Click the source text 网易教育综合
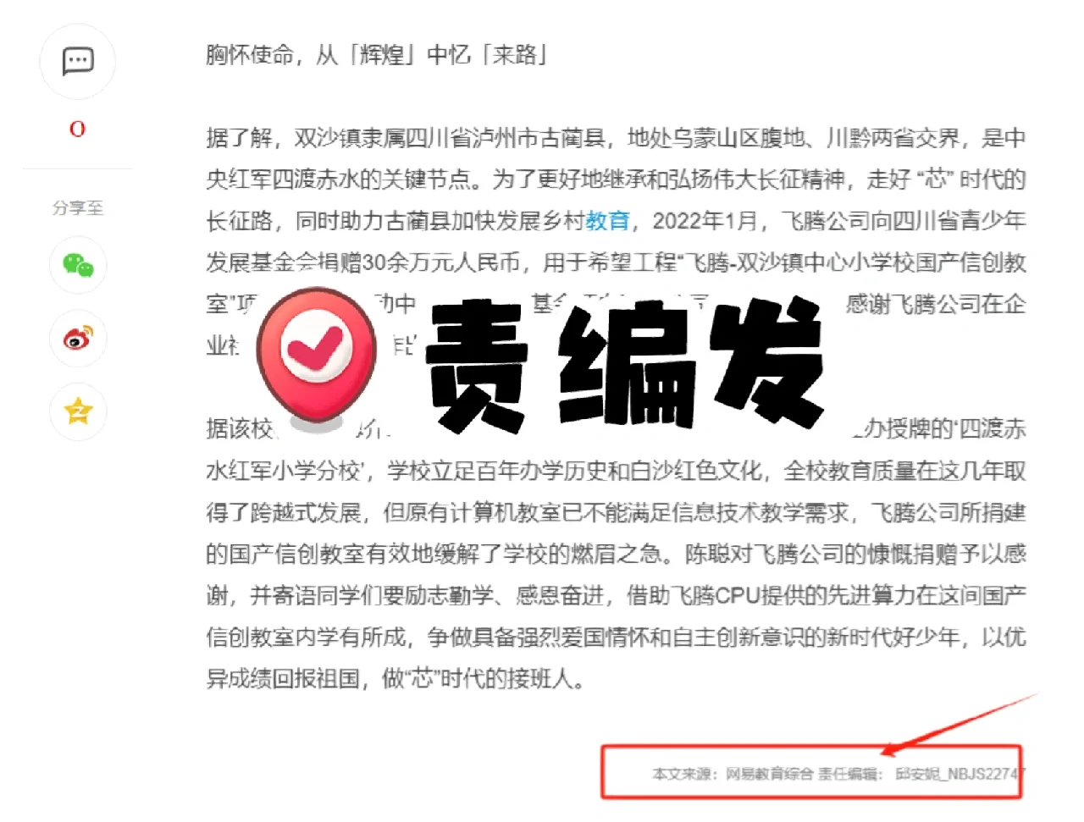 point(769,773)
